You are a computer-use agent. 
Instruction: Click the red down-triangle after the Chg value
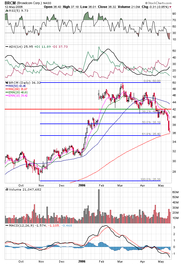click(170, 7)
